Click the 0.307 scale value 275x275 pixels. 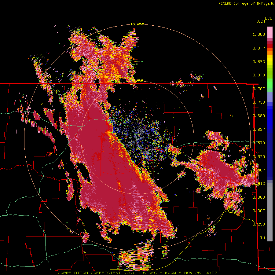tap(259, 211)
